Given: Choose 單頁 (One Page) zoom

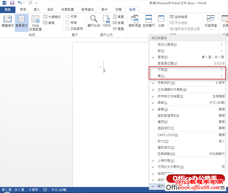Looking at the screenshot, I should [x=119, y=17].
